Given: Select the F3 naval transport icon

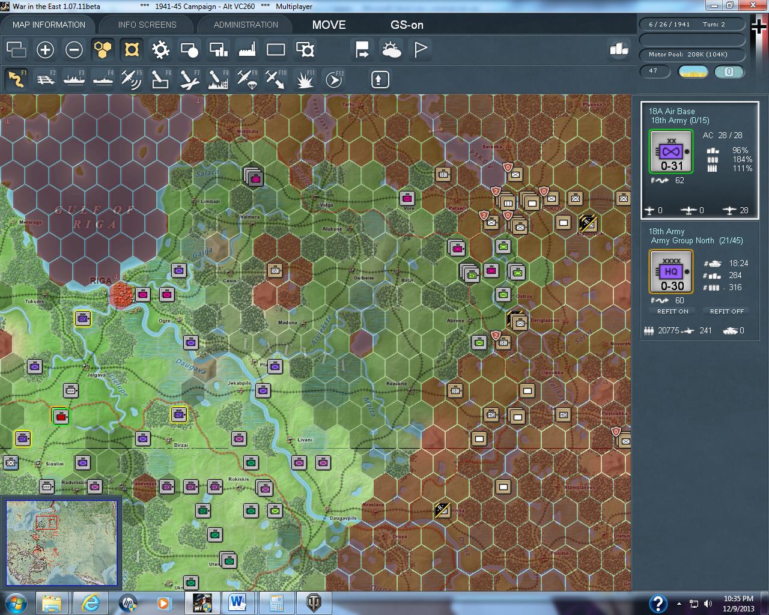Looking at the screenshot, I should pos(74,79).
